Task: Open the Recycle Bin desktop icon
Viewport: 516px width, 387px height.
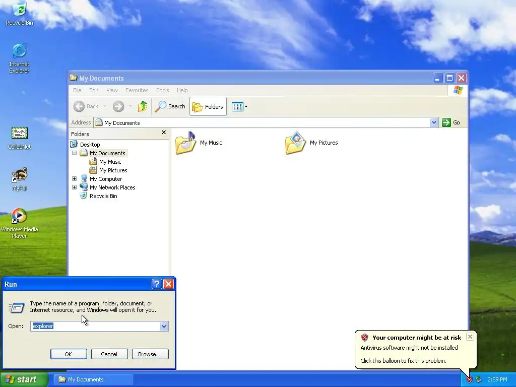Action: point(19,13)
